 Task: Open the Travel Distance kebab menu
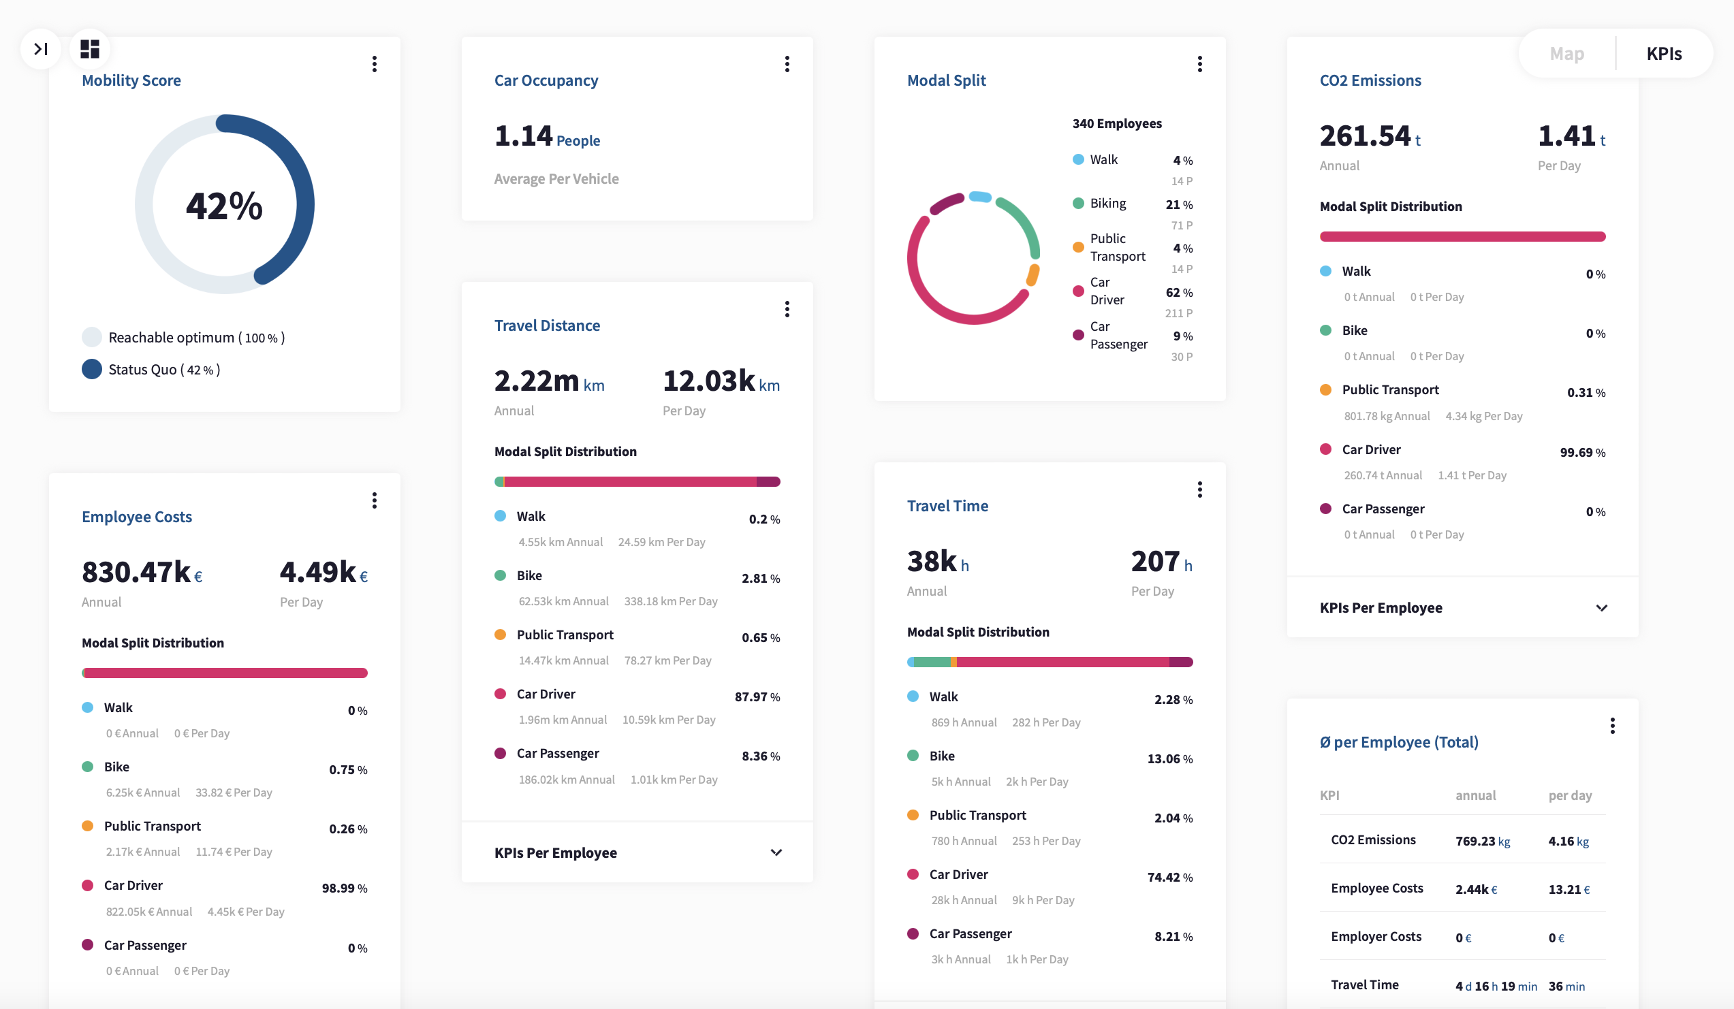(787, 310)
